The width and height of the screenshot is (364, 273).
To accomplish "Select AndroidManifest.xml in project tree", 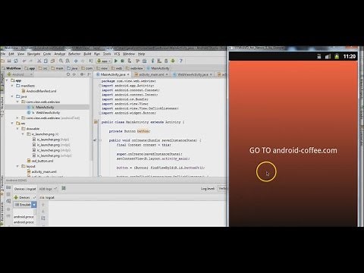I will pyautogui.click(x=39, y=91).
